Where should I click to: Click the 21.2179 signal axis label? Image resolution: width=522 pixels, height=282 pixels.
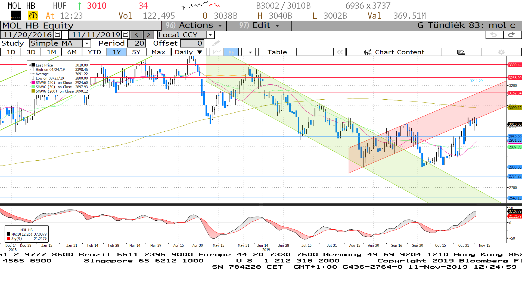click(x=515, y=216)
